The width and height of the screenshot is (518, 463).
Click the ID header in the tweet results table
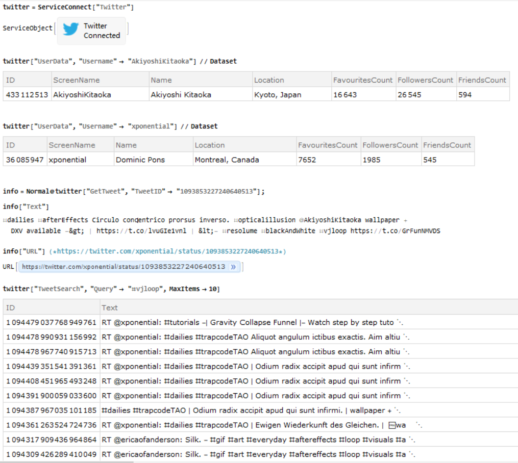[10, 307]
